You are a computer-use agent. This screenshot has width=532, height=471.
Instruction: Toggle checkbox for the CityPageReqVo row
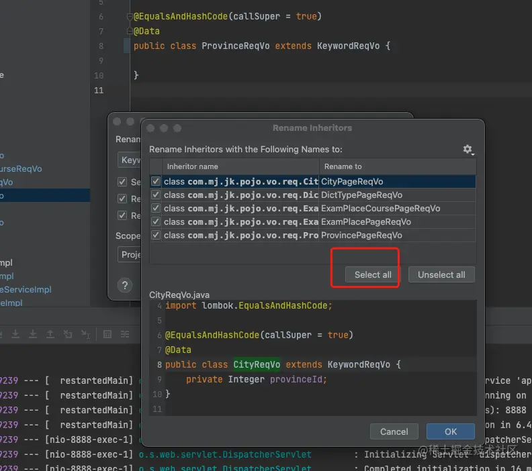156,181
